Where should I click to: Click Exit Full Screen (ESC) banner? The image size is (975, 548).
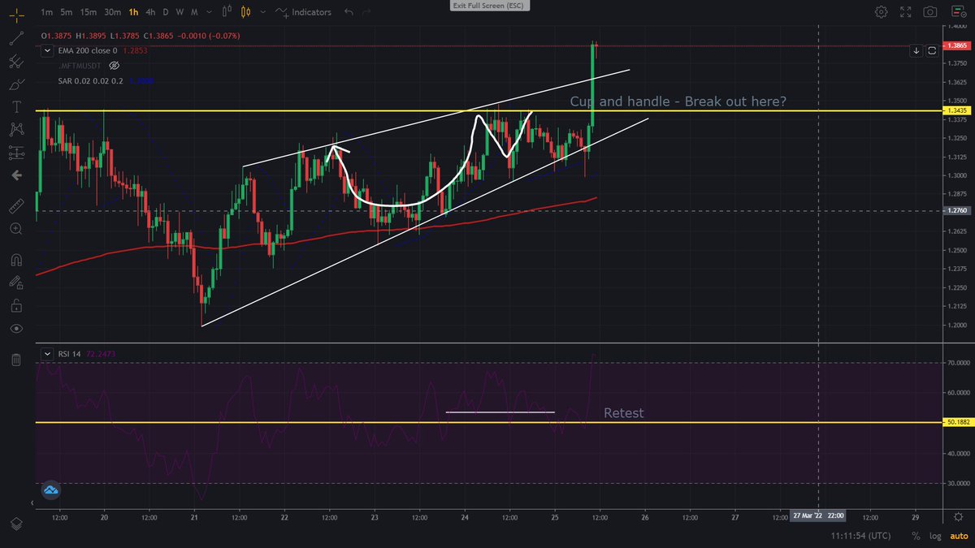point(487,5)
